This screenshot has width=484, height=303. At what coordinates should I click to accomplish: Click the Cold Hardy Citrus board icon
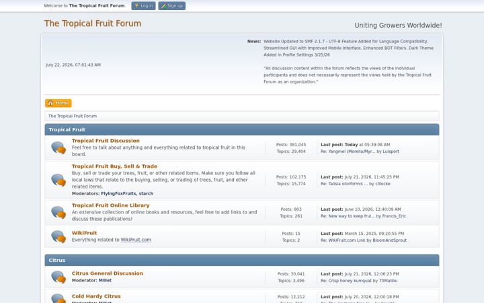point(58,298)
